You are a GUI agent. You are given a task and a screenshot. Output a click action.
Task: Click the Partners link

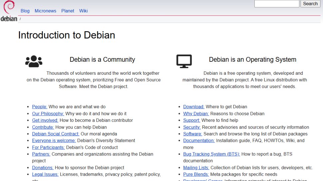pos(41,154)
